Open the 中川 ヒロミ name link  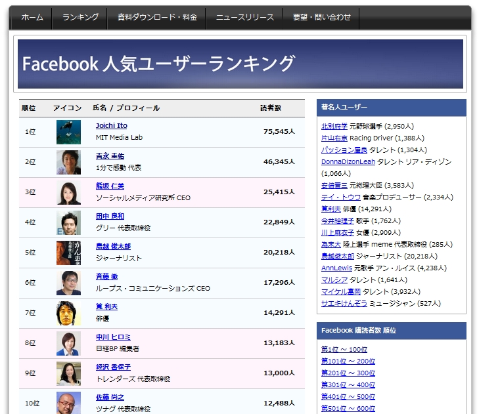[x=113, y=337]
